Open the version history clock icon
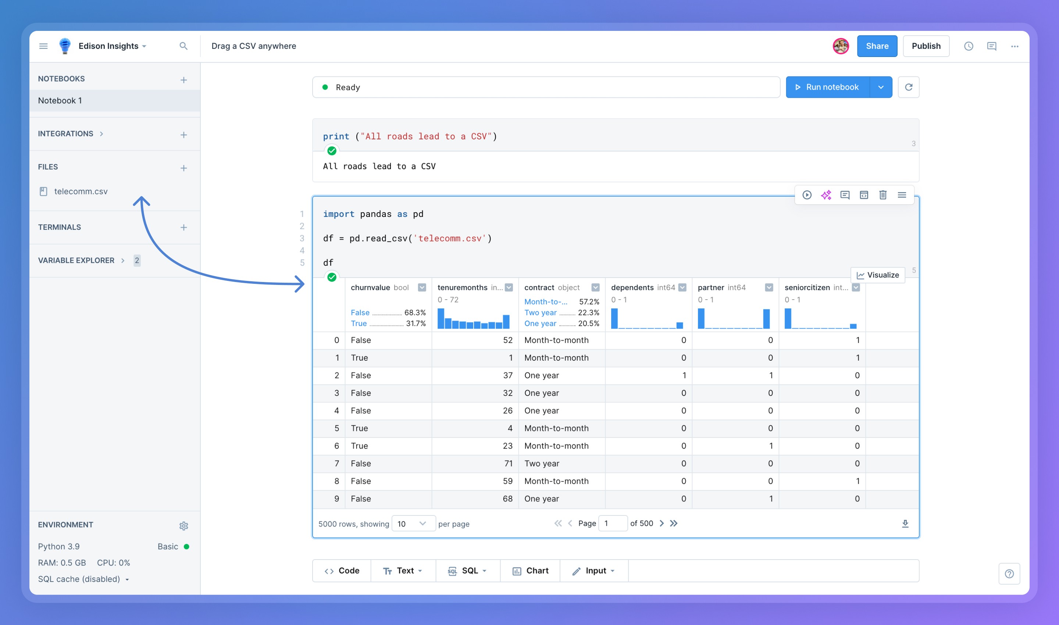Image resolution: width=1059 pixels, height=625 pixels. 969,46
